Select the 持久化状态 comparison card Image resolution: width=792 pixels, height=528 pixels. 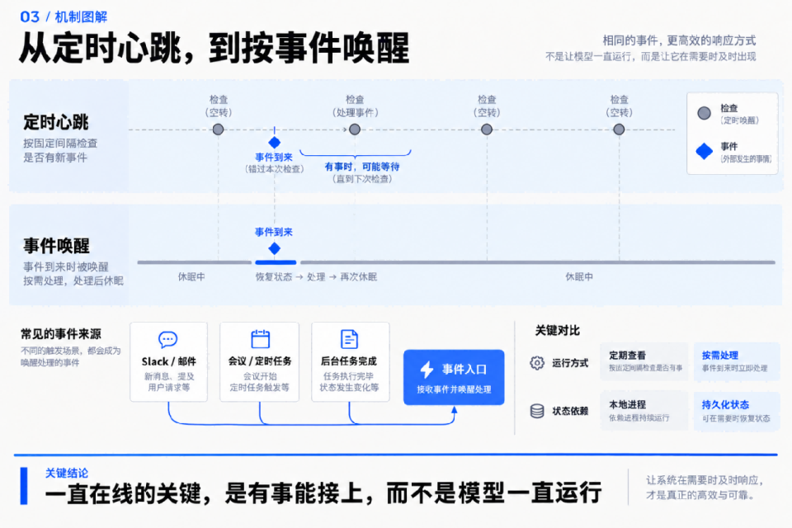737,411
